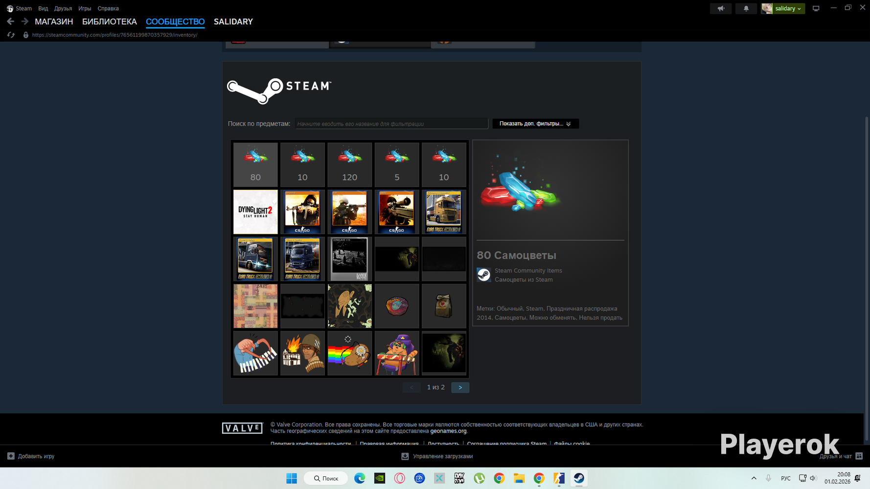Select the pink patchwork background item
870x489 pixels.
tap(255, 306)
